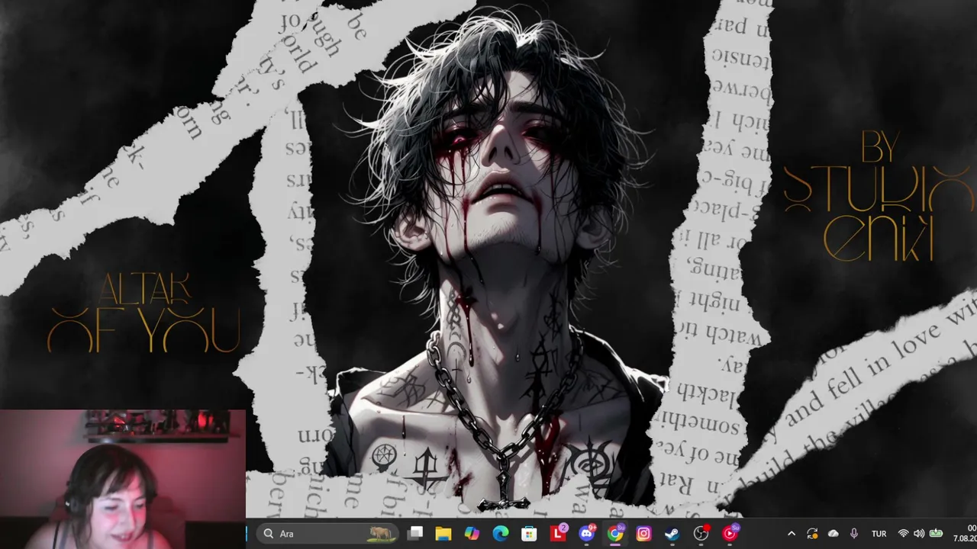977x549 pixels.
Task: Click the speaker volume icon
Action: tap(919, 534)
